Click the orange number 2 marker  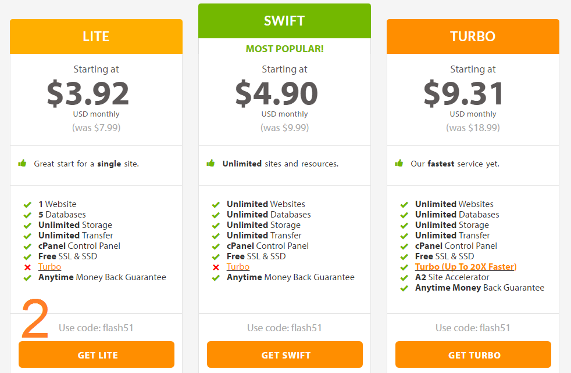click(35, 318)
